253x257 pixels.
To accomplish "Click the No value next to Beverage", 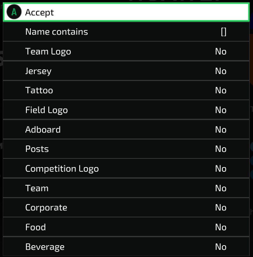I will tap(221, 247).
